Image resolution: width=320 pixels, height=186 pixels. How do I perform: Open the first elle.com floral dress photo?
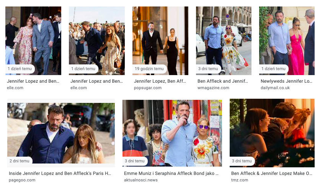33,41
